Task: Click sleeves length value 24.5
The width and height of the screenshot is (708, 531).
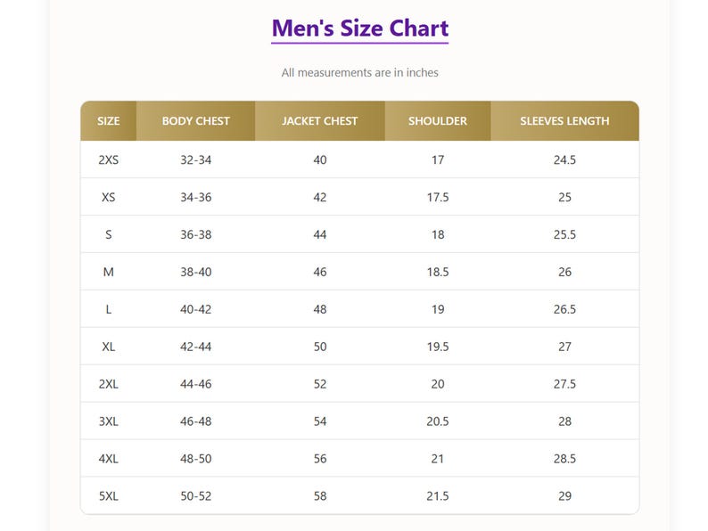Action: 564,159
